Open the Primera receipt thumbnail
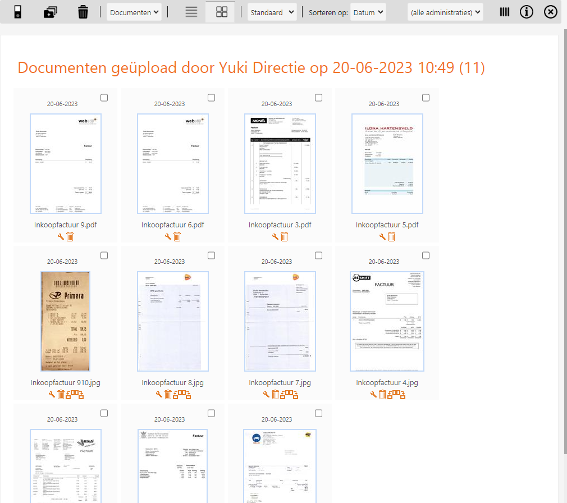567x503 pixels. [66, 321]
